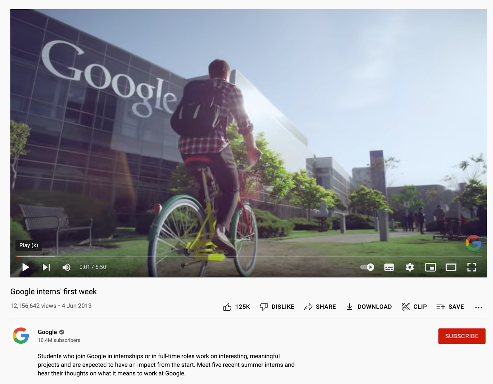
Task: Download the video
Action: (x=369, y=307)
